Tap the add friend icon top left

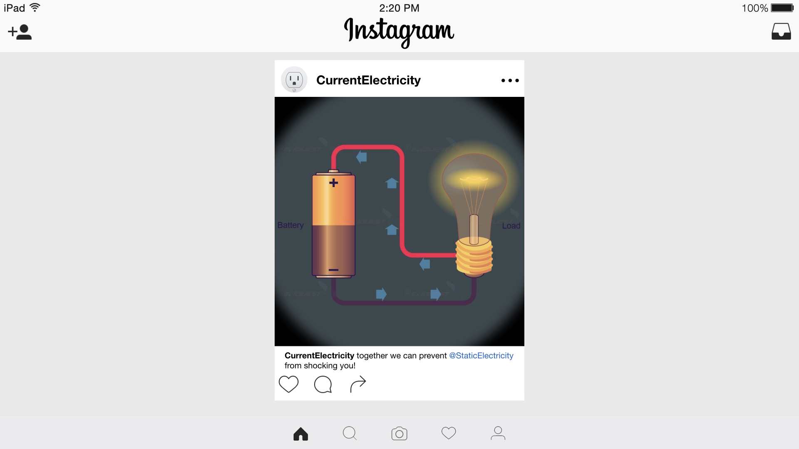point(20,31)
